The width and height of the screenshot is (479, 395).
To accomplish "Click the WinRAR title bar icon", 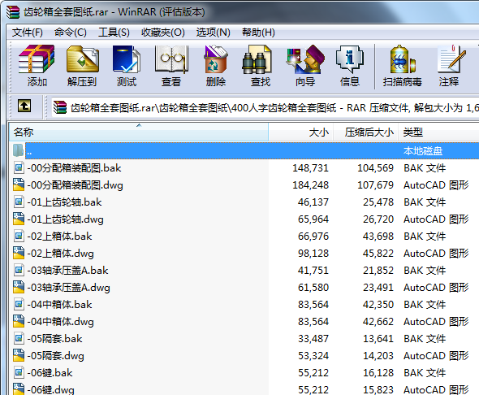I will click(x=13, y=12).
